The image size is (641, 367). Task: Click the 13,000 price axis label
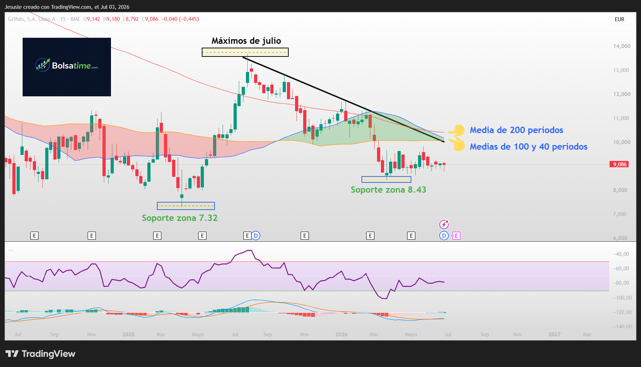point(621,70)
